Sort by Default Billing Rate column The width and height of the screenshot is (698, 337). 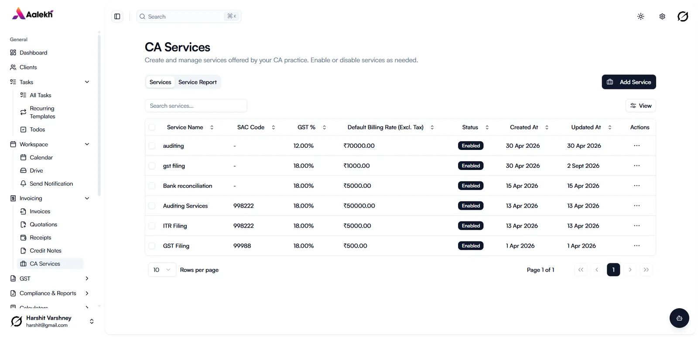pyautogui.click(x=390, y=127)
